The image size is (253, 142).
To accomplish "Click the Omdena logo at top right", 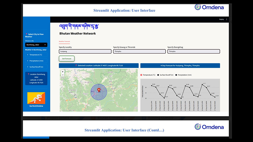I will click(x=209, y=8).
